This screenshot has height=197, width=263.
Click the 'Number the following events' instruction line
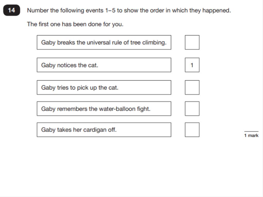click(129, 11)
